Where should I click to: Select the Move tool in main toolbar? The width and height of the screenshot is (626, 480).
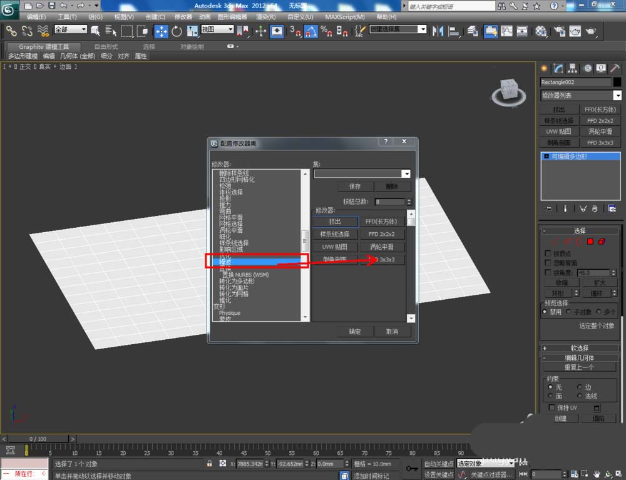pos(161,31)
